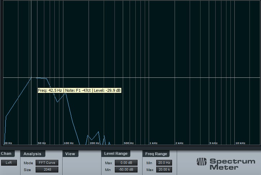The width and height of the screenshot is (261, 175).
Task: Click the 100 Hz axis label
Action: (x=68, y=143)
